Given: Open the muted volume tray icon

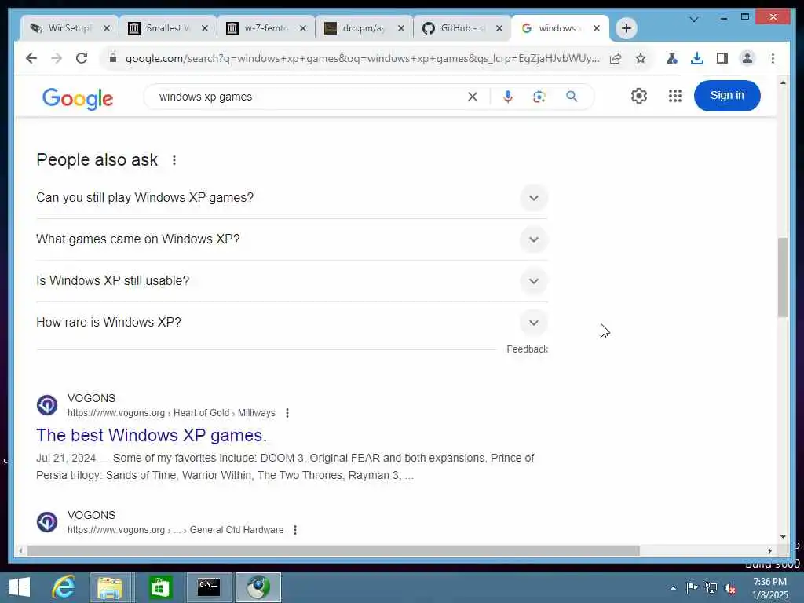Looking at the screenshot, I should pos(729,588).
